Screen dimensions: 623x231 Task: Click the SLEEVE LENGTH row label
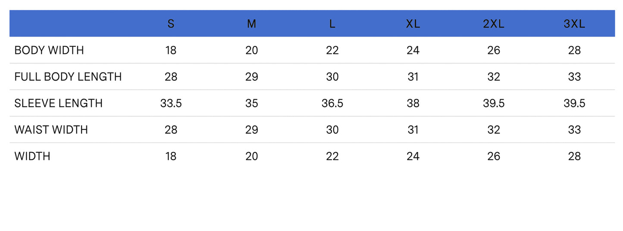click(59, 103)
